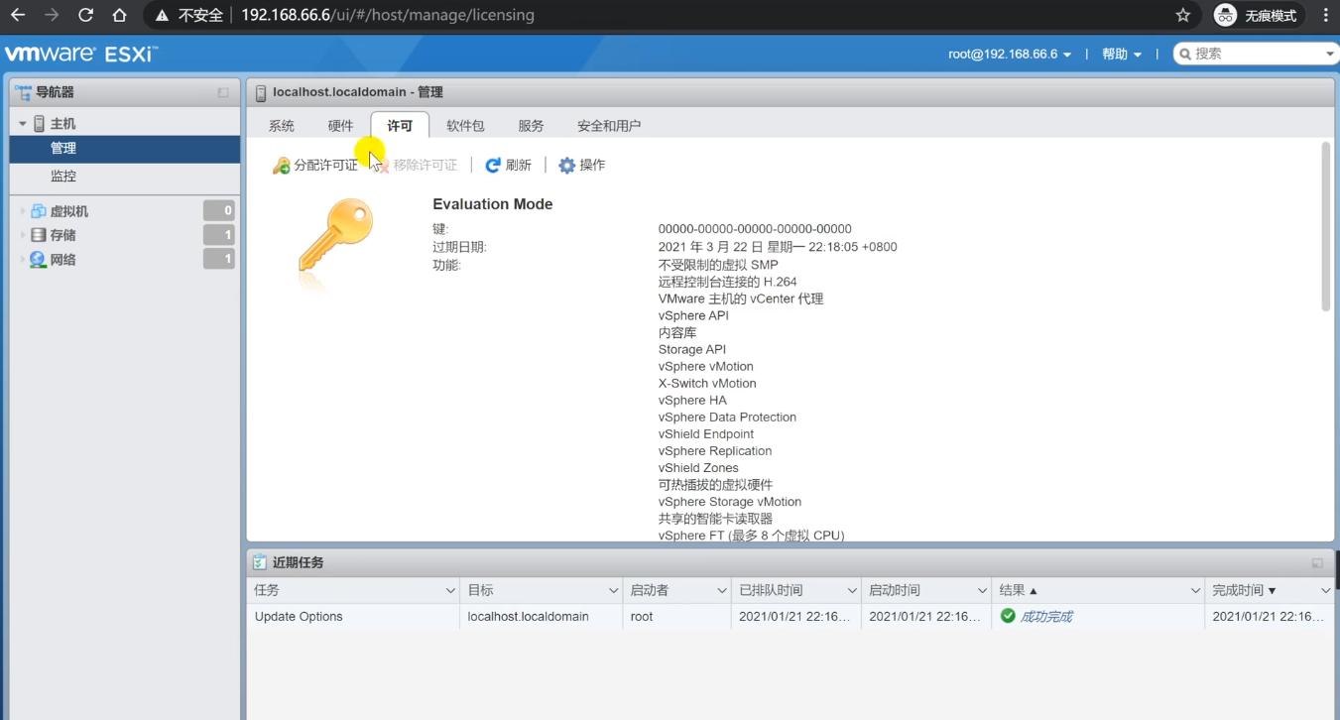
Task: Click the Storage (存储) icon in navigator
Action: tap(39, 235)
